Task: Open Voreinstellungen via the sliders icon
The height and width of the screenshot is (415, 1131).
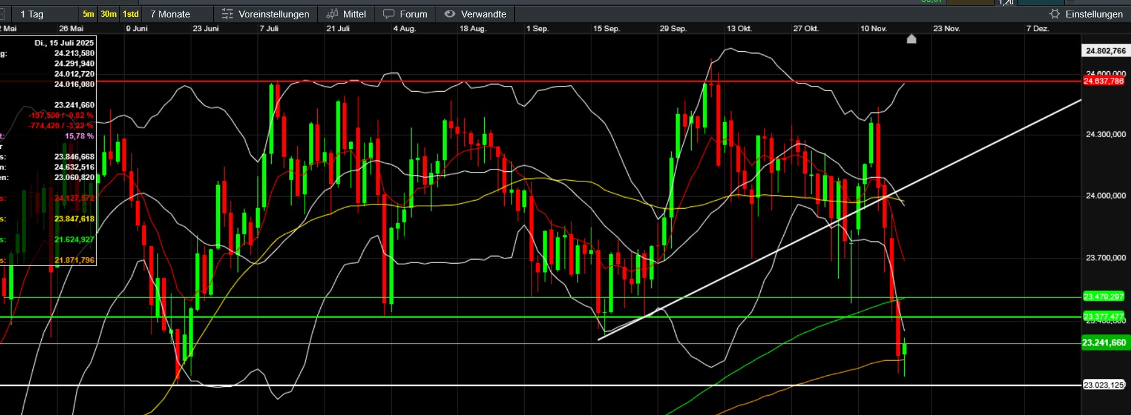Action: [x=227, y=14]
